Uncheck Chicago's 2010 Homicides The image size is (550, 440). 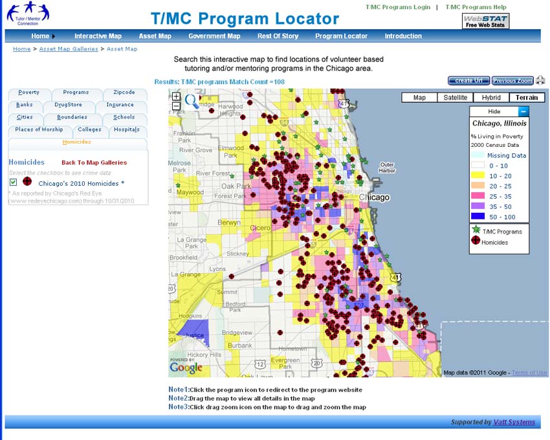(x=13, y=182)
